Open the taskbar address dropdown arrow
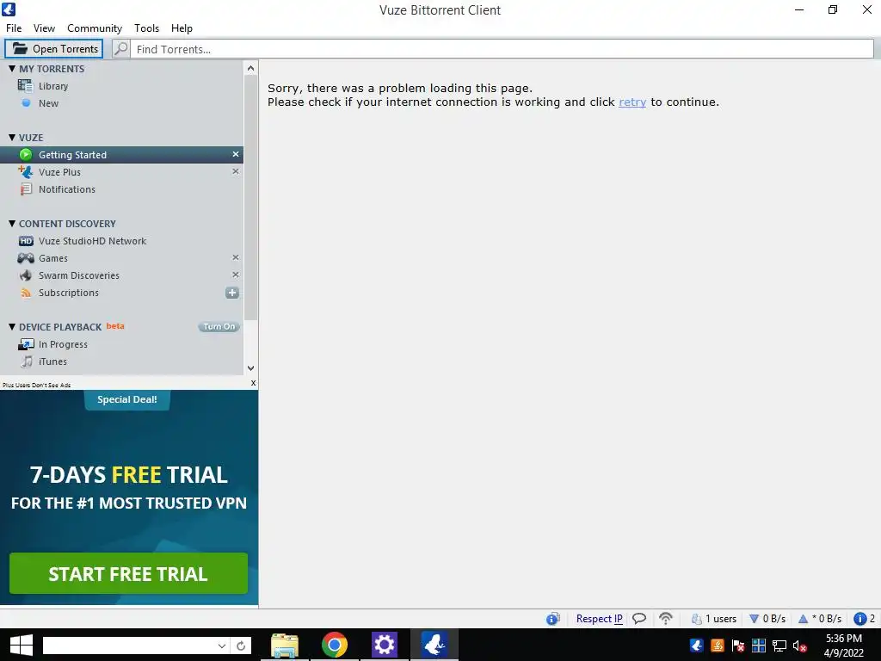This screenshot has width=881, height=661. pyautogui.click(x=222, y=646)
